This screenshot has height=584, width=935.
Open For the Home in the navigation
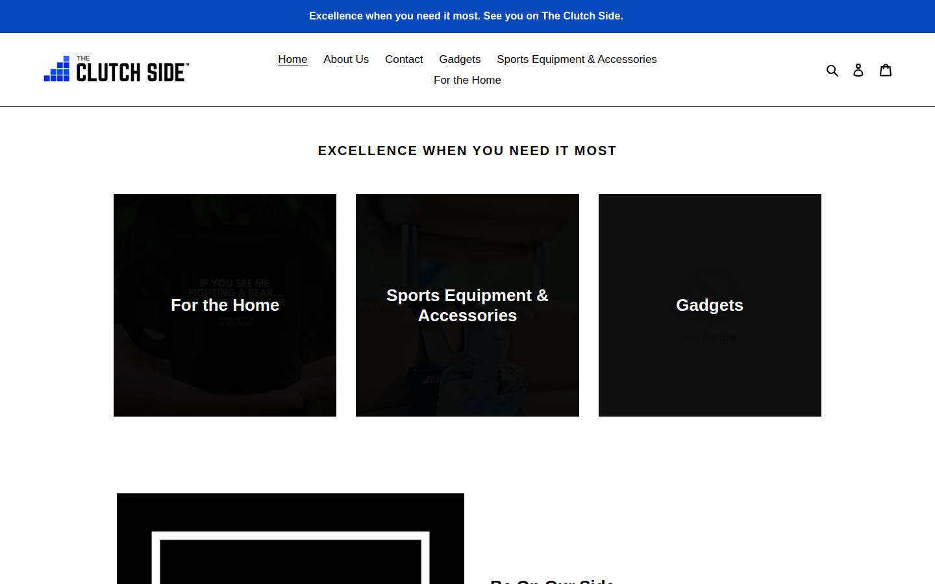[467, 80]
